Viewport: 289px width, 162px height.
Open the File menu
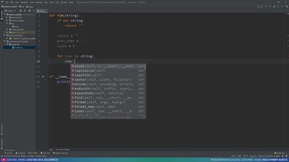click(x=7, y=2)
